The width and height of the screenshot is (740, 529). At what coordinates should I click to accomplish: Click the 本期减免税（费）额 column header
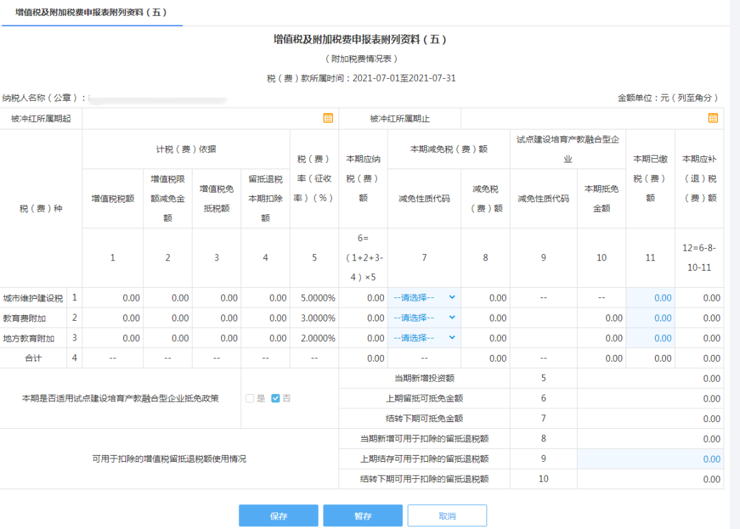[x=448, y=149]
